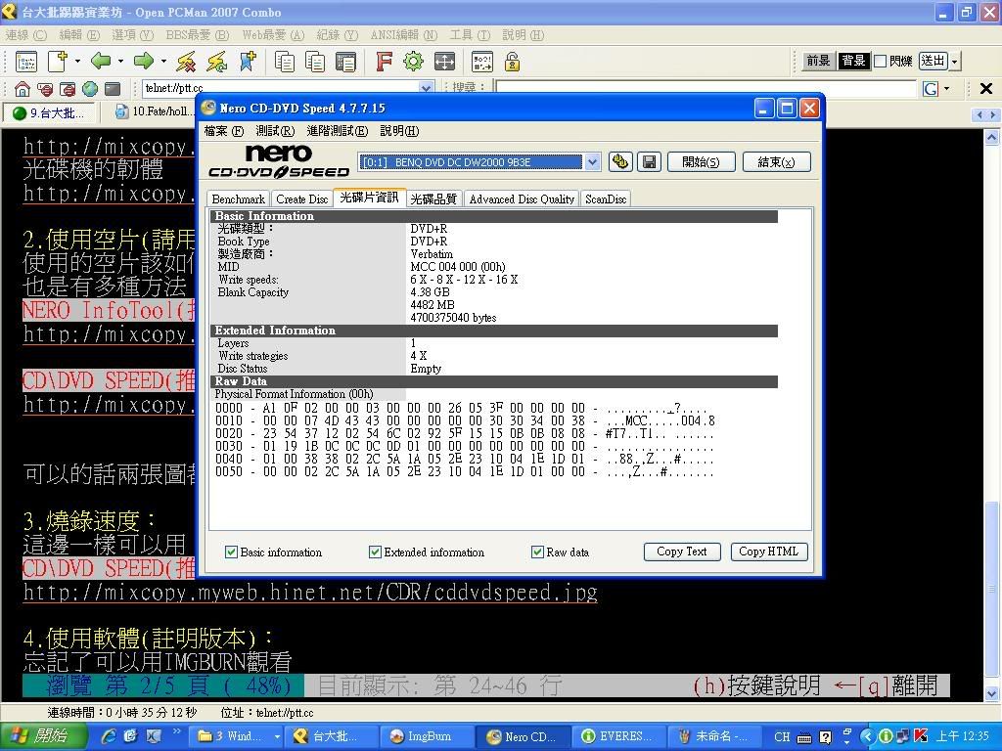Click the full-screen arrows icon
Viewport: 1002px width, 751px height.
tap(444, 62)
